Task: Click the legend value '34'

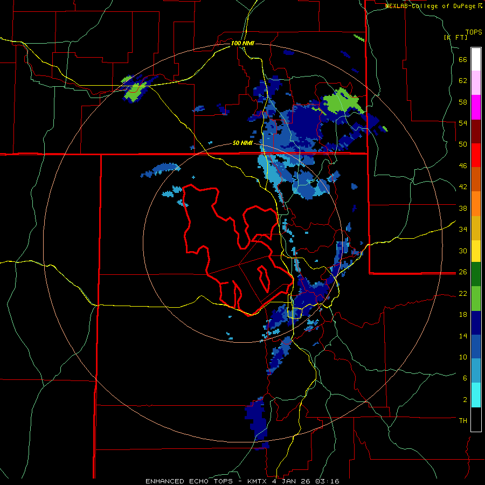Action: [x=463, y=230]
